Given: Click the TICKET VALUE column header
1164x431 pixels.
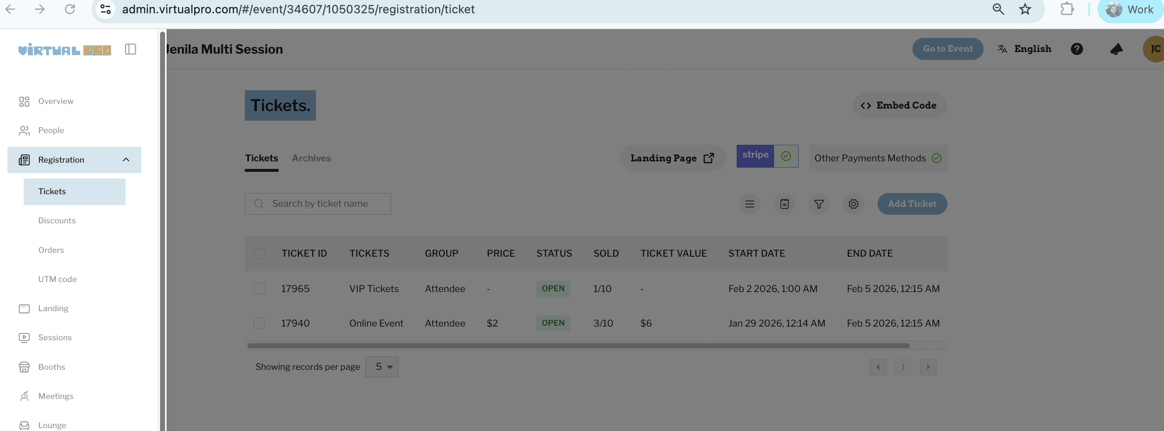Looking at the screenshot, I should [673, 253].
